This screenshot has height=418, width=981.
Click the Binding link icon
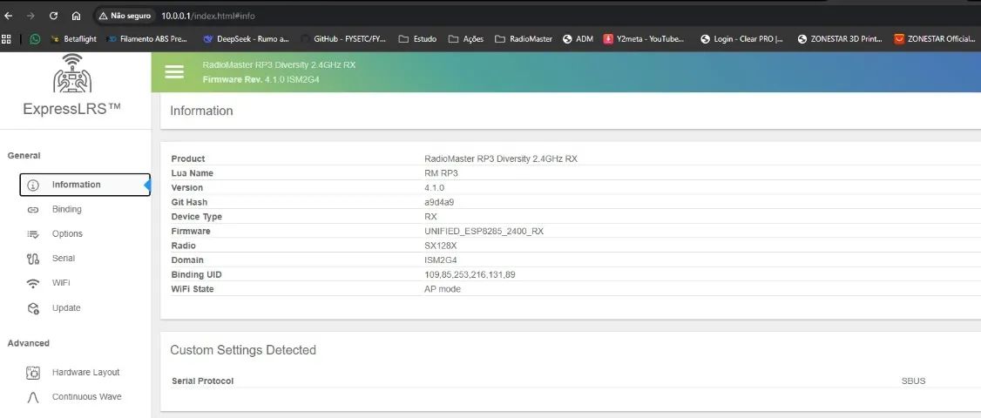click(x=33, y=210)
